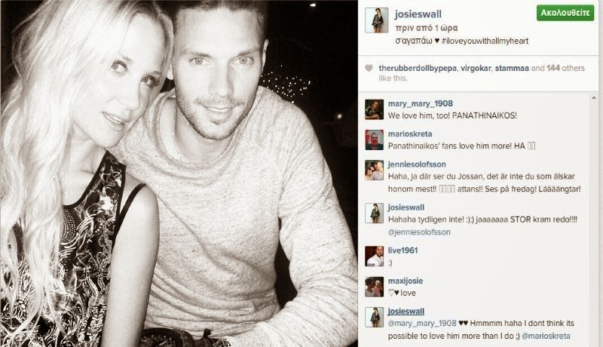603x347 pixels.
Task: Open jenniesolofsson commenter avatar
Action: (374, 170)
